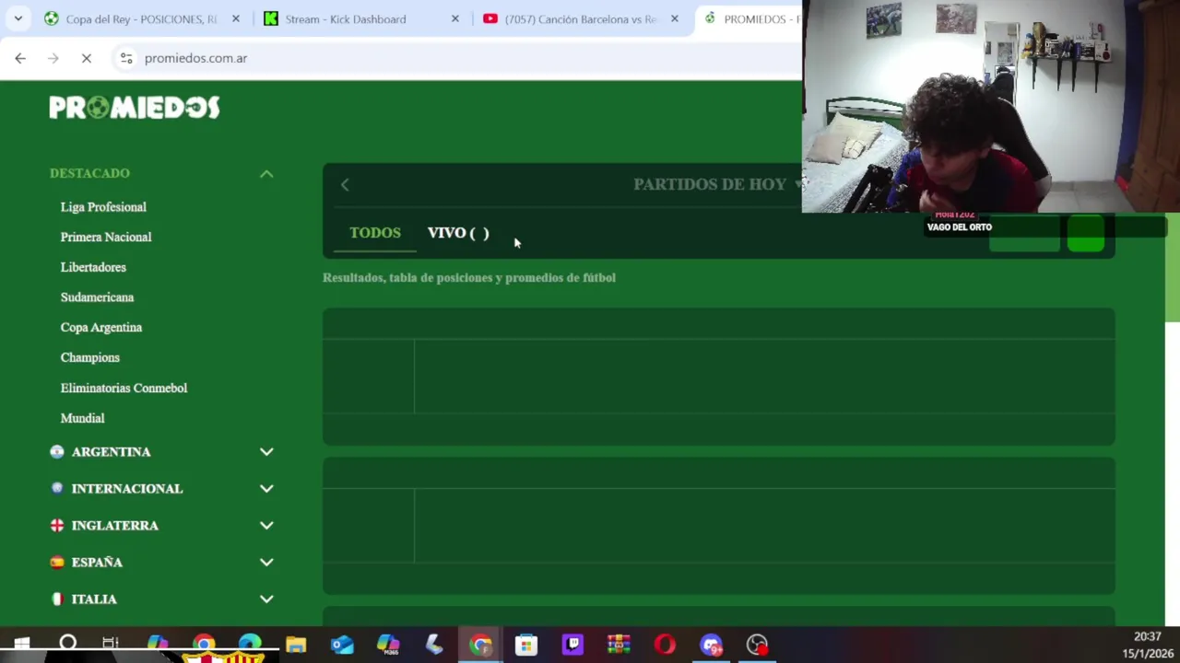Click the Argentina flag icon
The image size is (1180, 663).
pyautogui.click(x=57, y=452)
